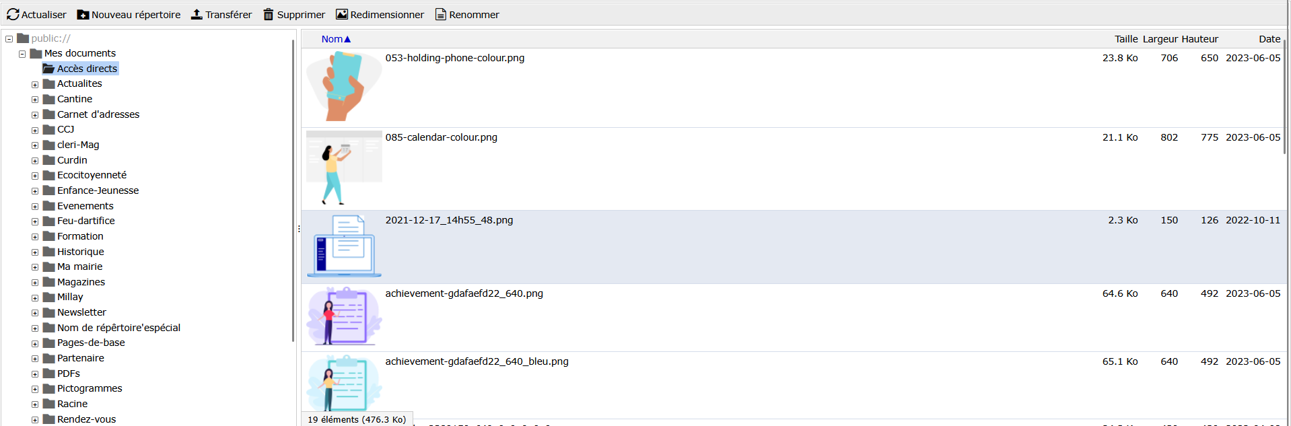Open the Newsletter folder
Viewport: 1291px width, 426px height.
[81, 312]
